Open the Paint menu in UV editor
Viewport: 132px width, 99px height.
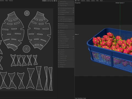coord(7,1)
